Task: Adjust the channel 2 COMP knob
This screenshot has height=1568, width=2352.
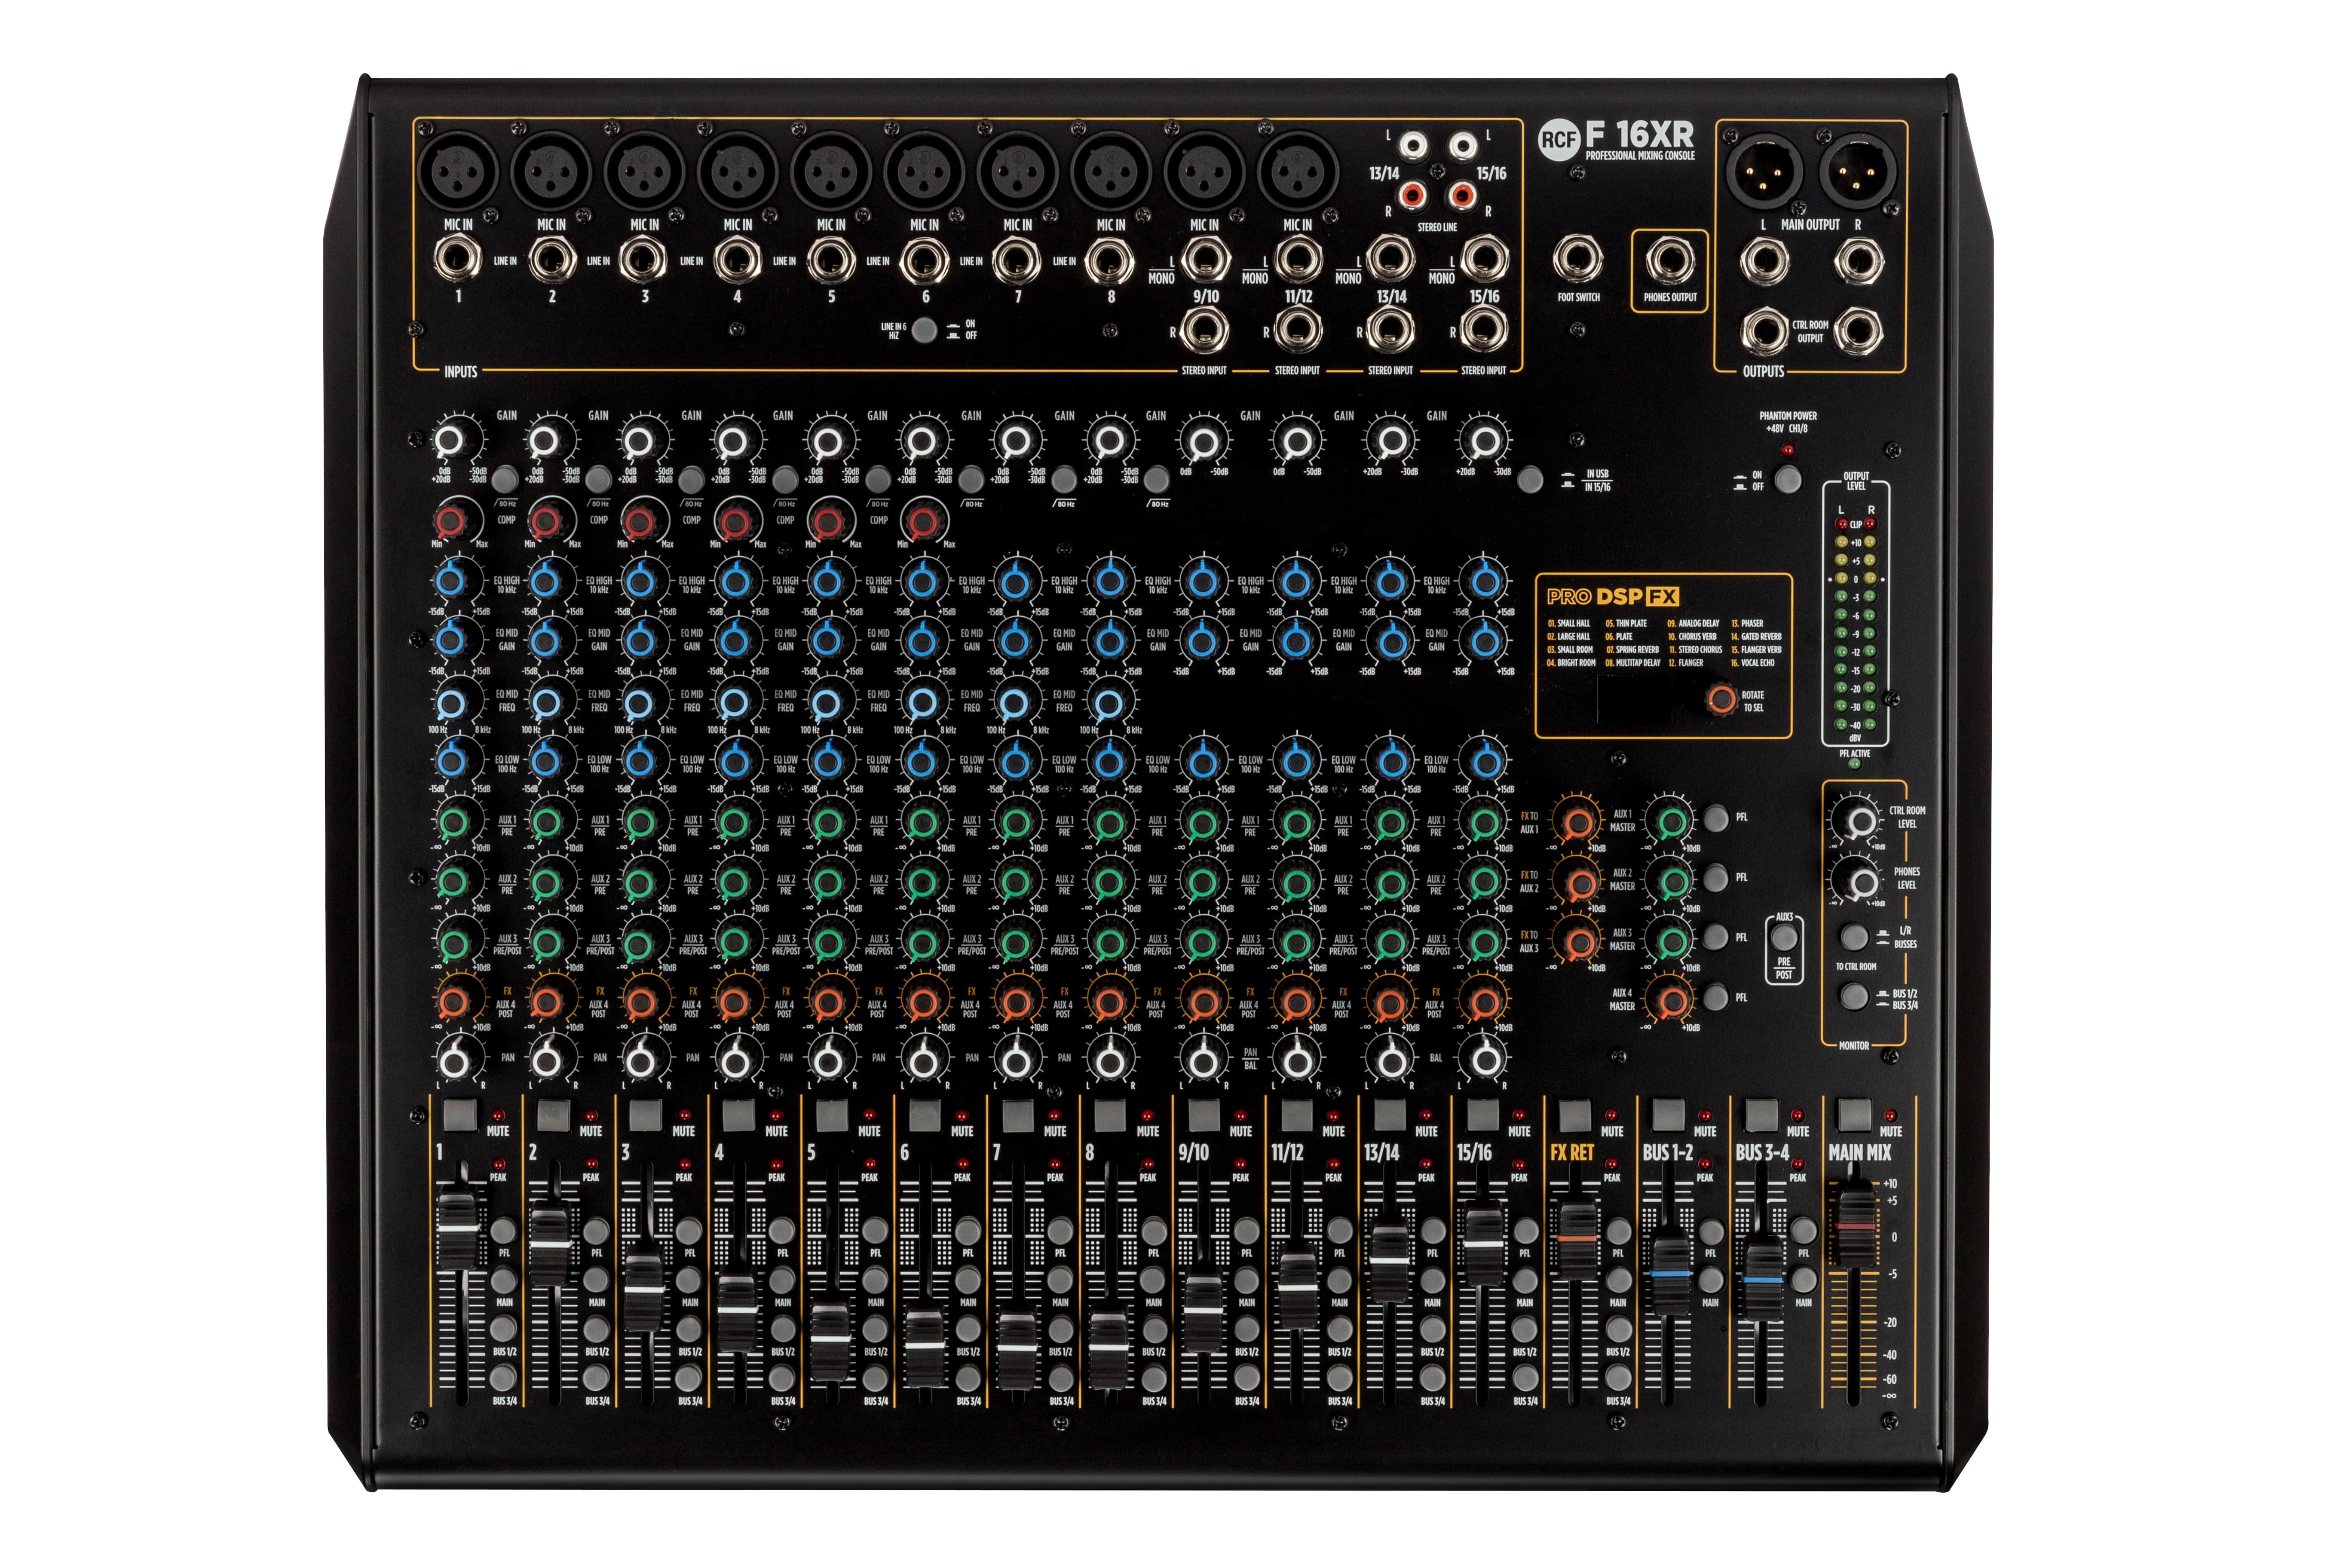Action: pos(545,521)
